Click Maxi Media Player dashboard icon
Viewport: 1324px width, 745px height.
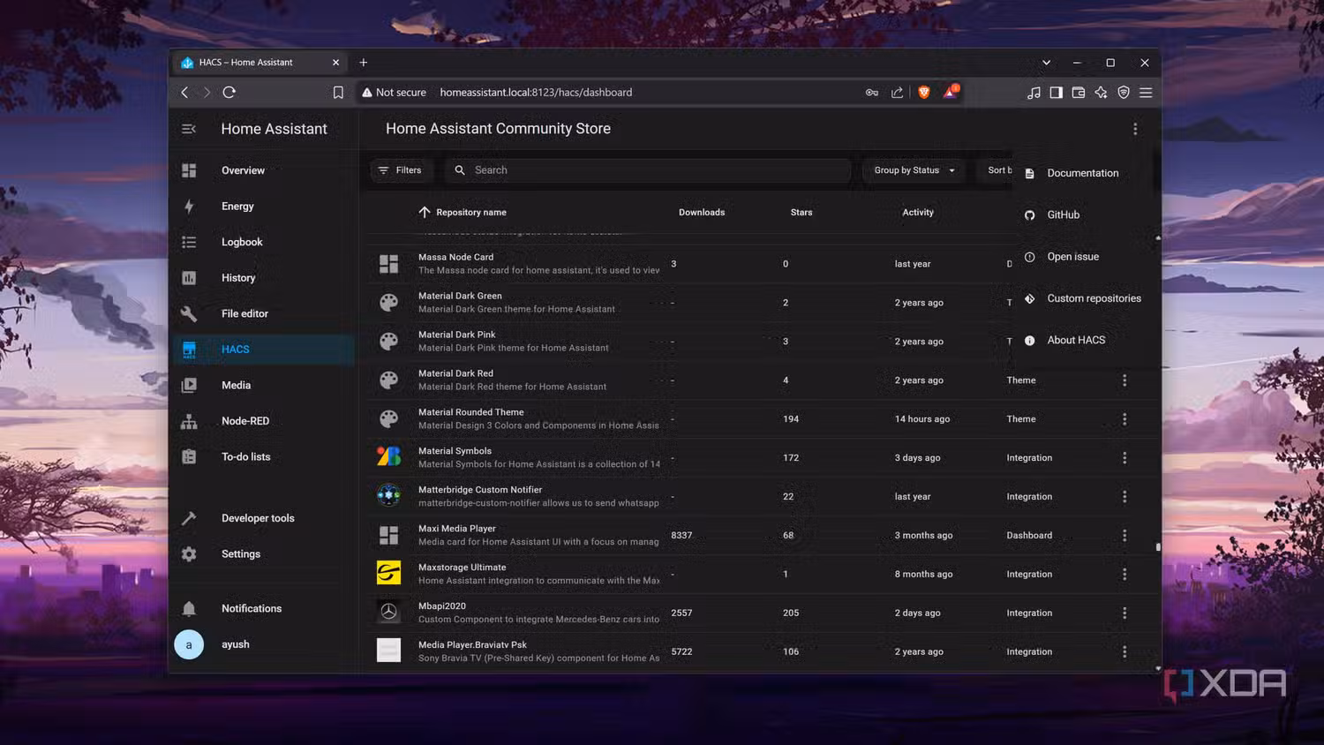tap(388, 535)
